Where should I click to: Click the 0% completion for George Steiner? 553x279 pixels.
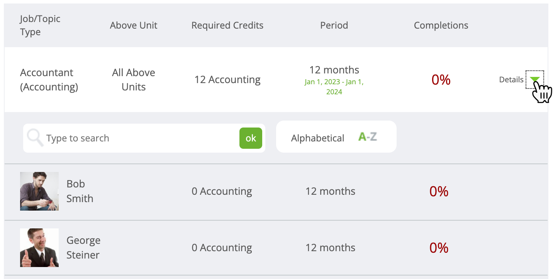tap(439, 247)
